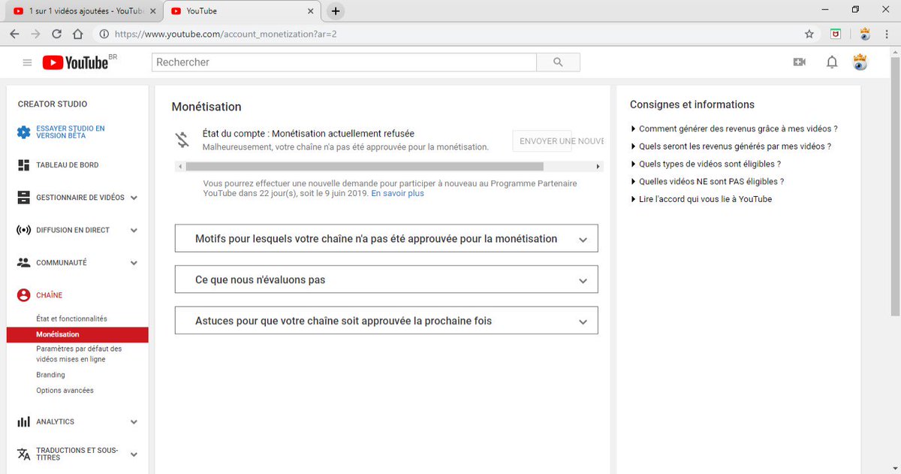This screenshot has height=474, width=901.
Task: Click the Gestionnaire de vidéos icon
Action: 23,198
